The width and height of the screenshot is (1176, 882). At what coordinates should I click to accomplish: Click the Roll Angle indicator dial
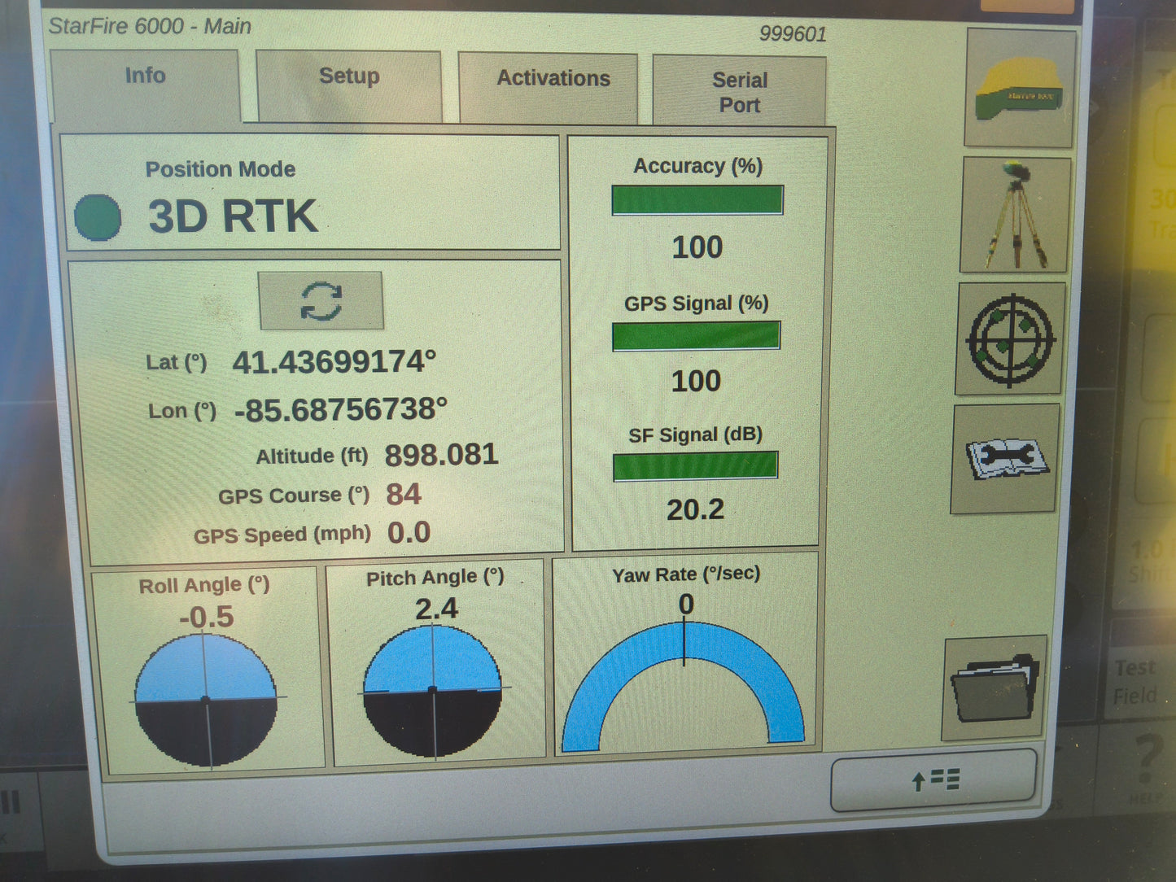[x=205, y=696]
